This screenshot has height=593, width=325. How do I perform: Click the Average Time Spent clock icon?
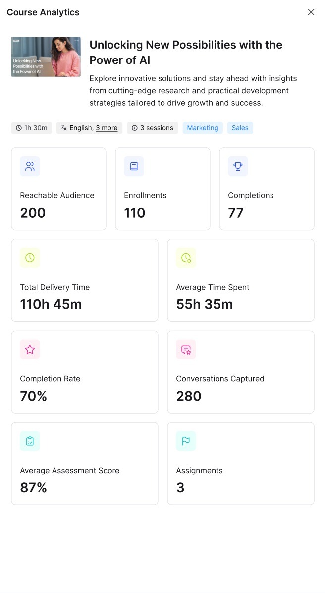tap(186, 258)
